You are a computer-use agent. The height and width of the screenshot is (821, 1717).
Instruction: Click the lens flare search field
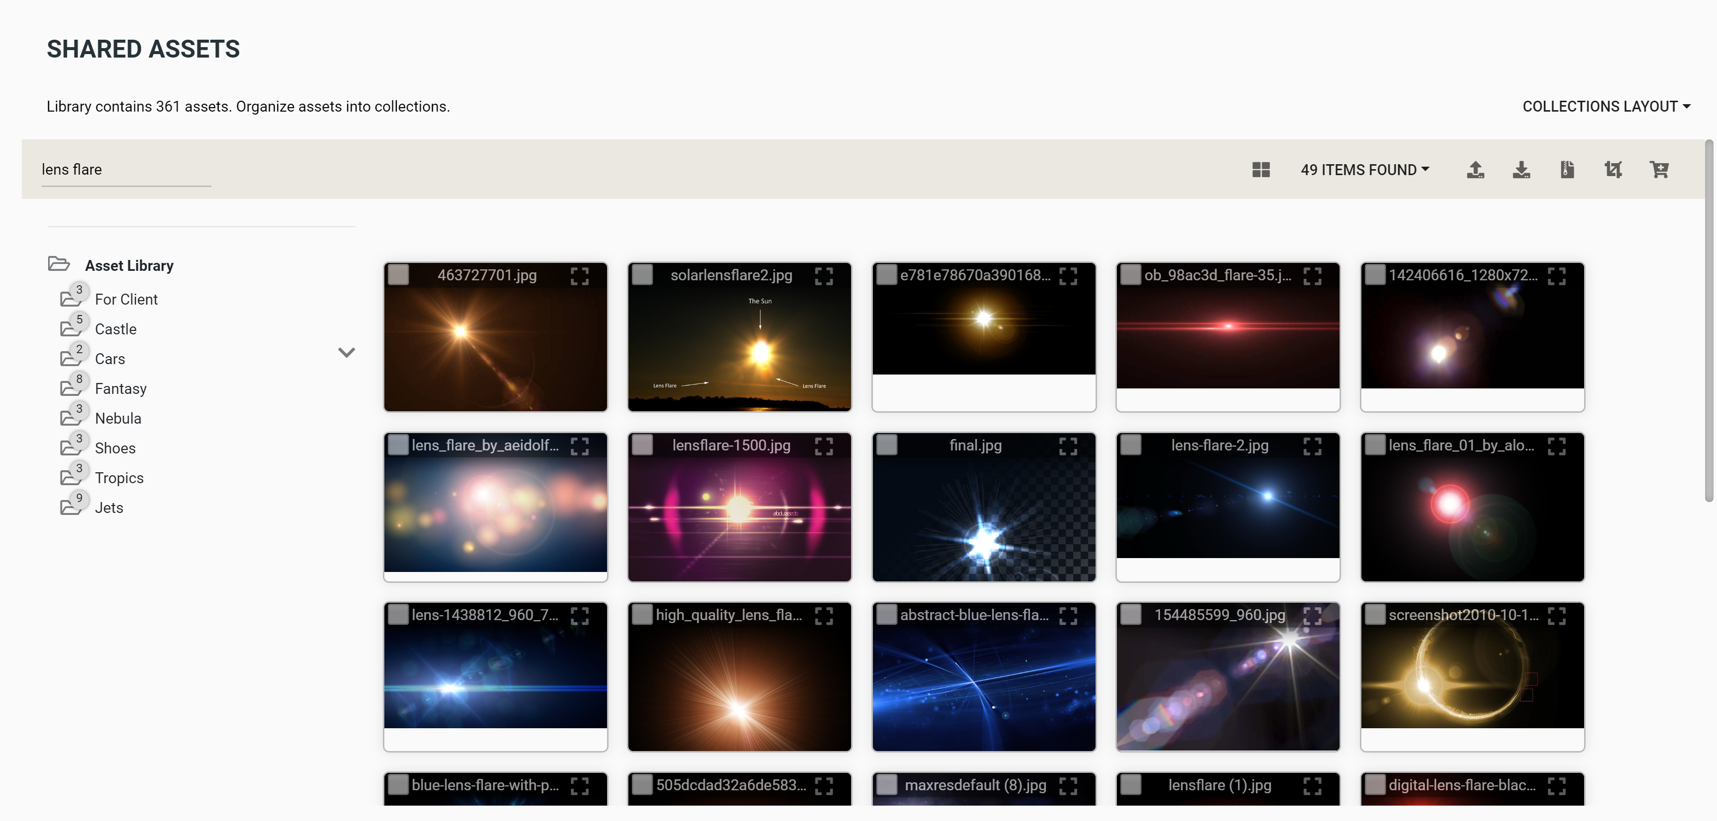126,169
